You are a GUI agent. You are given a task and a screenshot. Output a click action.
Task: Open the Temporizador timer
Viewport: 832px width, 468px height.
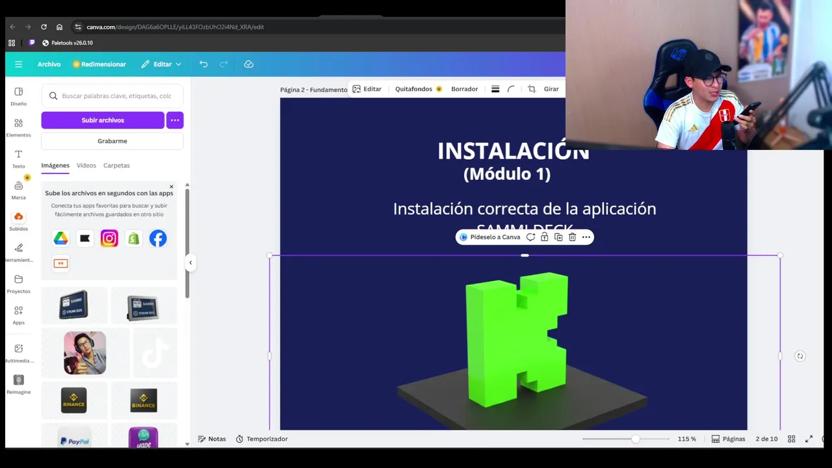coord(261,439)
